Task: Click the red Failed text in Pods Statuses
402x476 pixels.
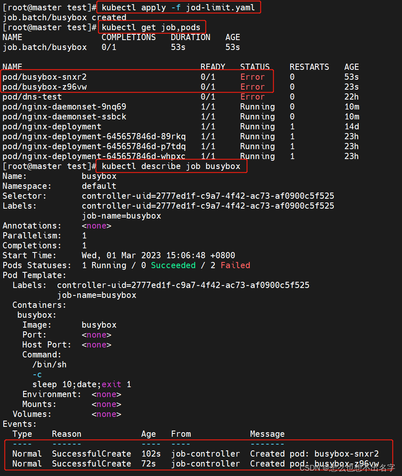Action: pos(235,265)
